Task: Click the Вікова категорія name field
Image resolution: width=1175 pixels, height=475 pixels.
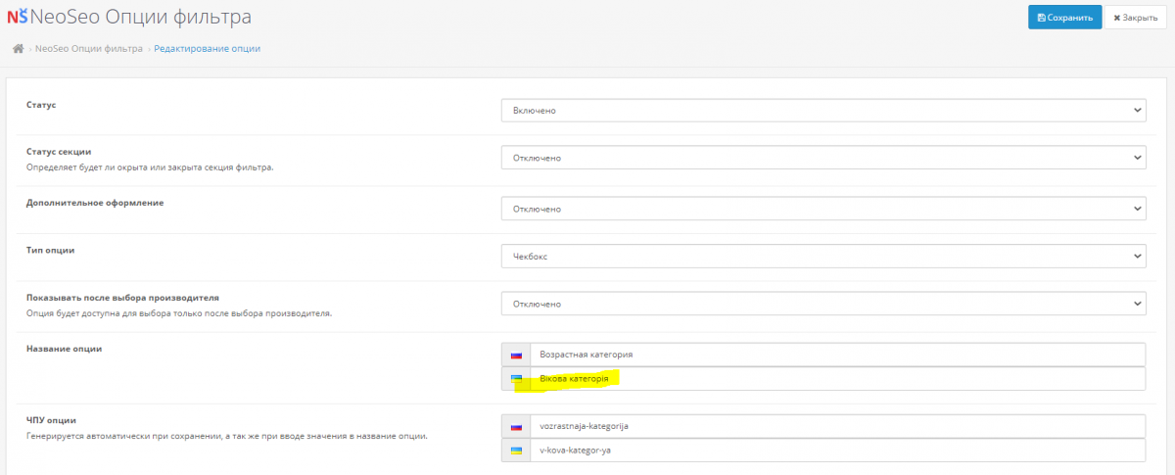Action: [x=837, y=379]
